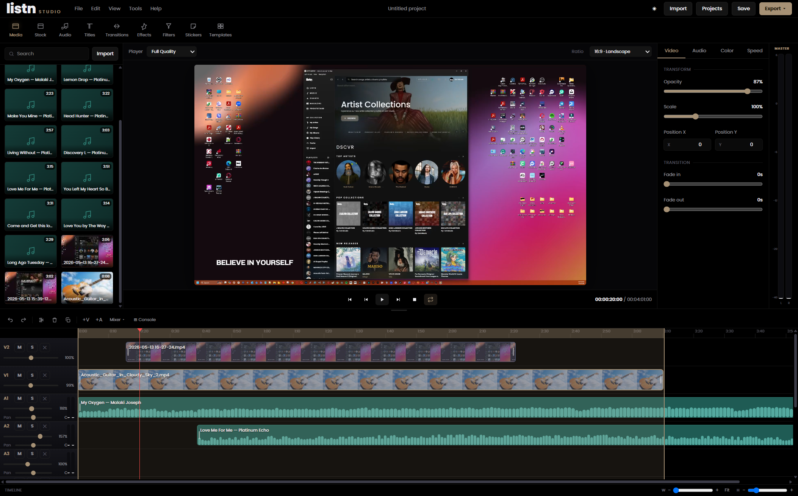Image resolution: width=798 pixels, height=496 pixels.
Task: Click the media Search field
Action: [47, 54]
